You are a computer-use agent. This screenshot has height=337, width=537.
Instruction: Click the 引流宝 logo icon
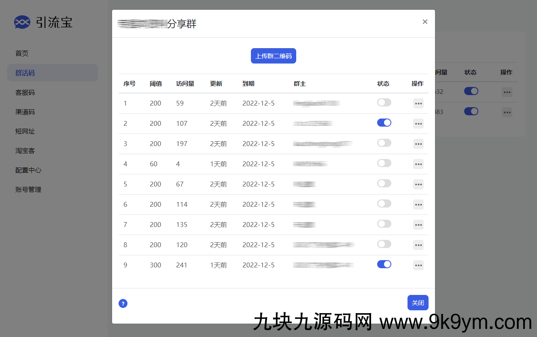(22, 22)
